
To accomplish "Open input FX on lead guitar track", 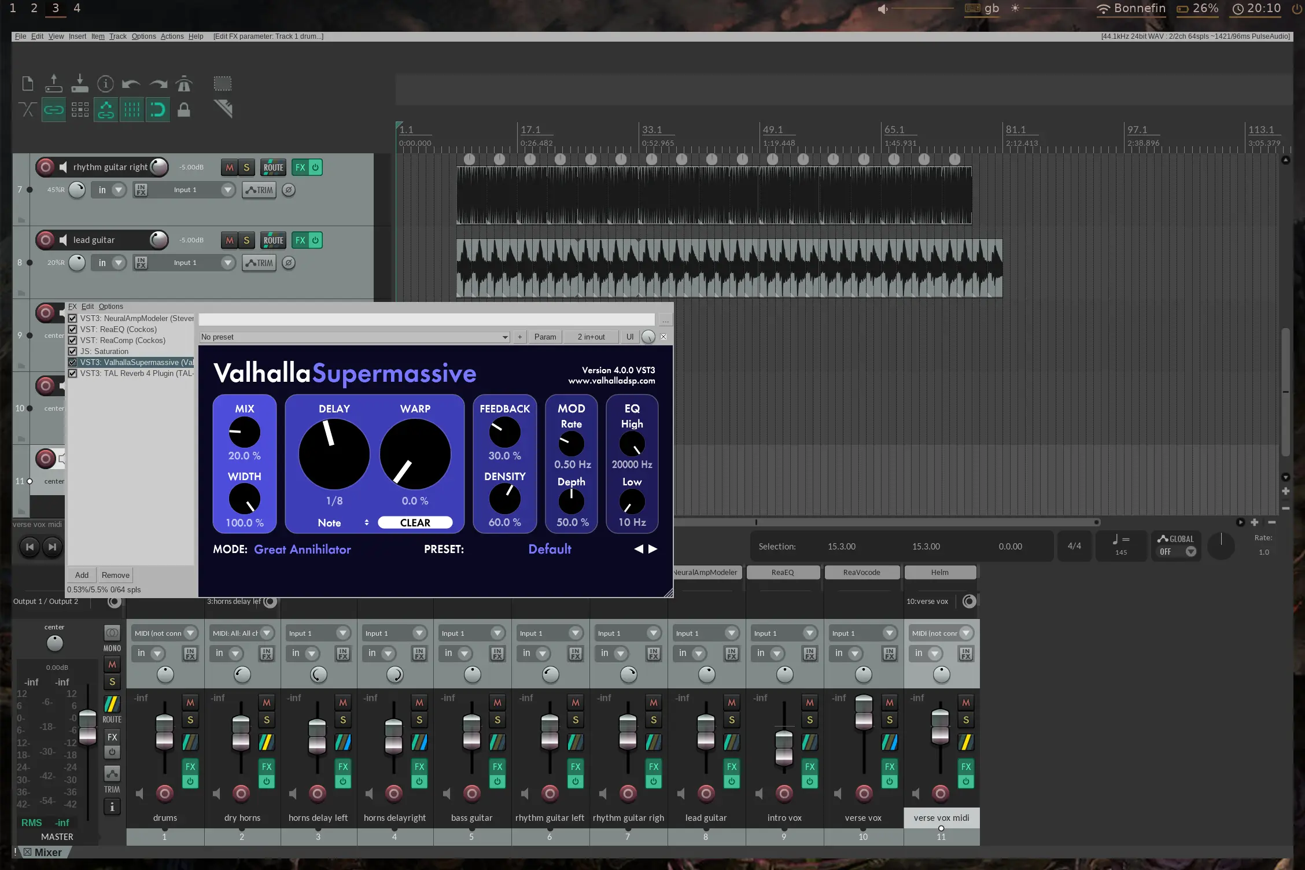I will [141, 263].
